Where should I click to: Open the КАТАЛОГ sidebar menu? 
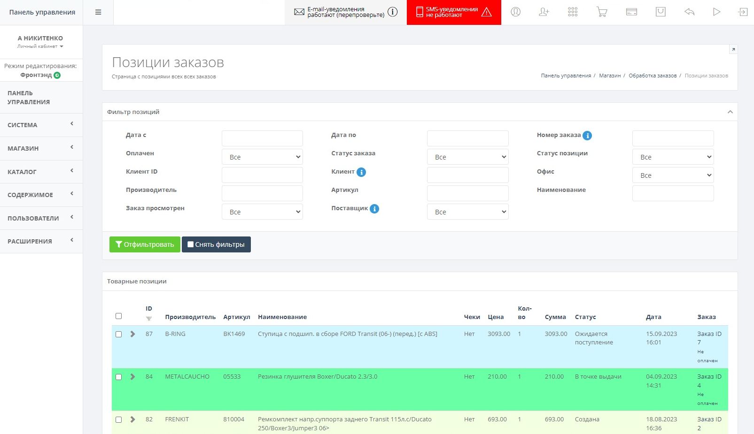pos(41,172)
